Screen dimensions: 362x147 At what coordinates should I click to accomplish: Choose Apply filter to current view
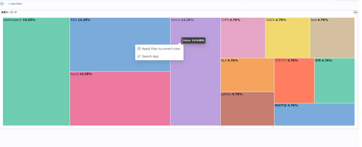(159, 49)
